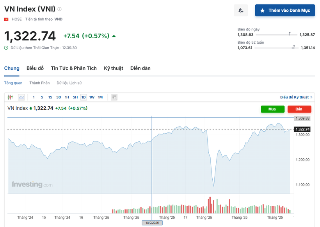The width and height of the screenshot is (320, 227).
Task: Switch to the line chart icon
Action: [x=21, y=97]
